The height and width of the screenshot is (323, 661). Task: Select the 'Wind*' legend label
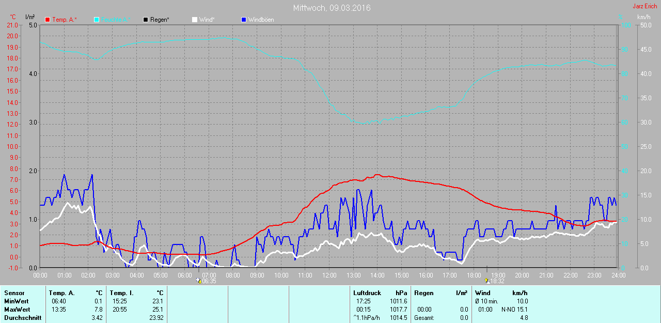coord(207,20)
